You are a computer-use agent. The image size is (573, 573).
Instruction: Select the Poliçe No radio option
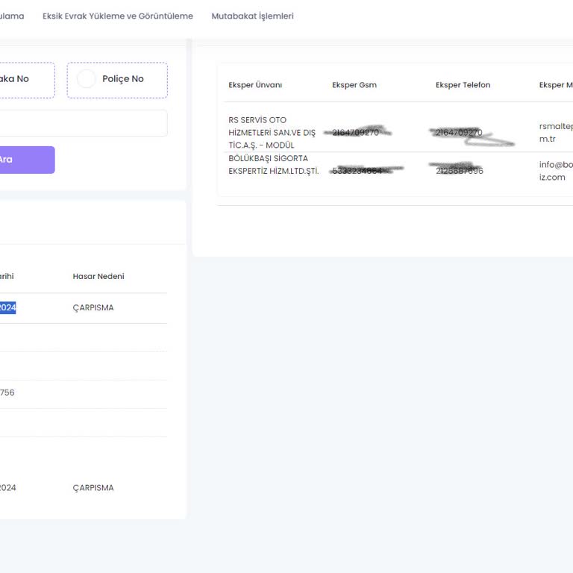click(x=117, y=79)
